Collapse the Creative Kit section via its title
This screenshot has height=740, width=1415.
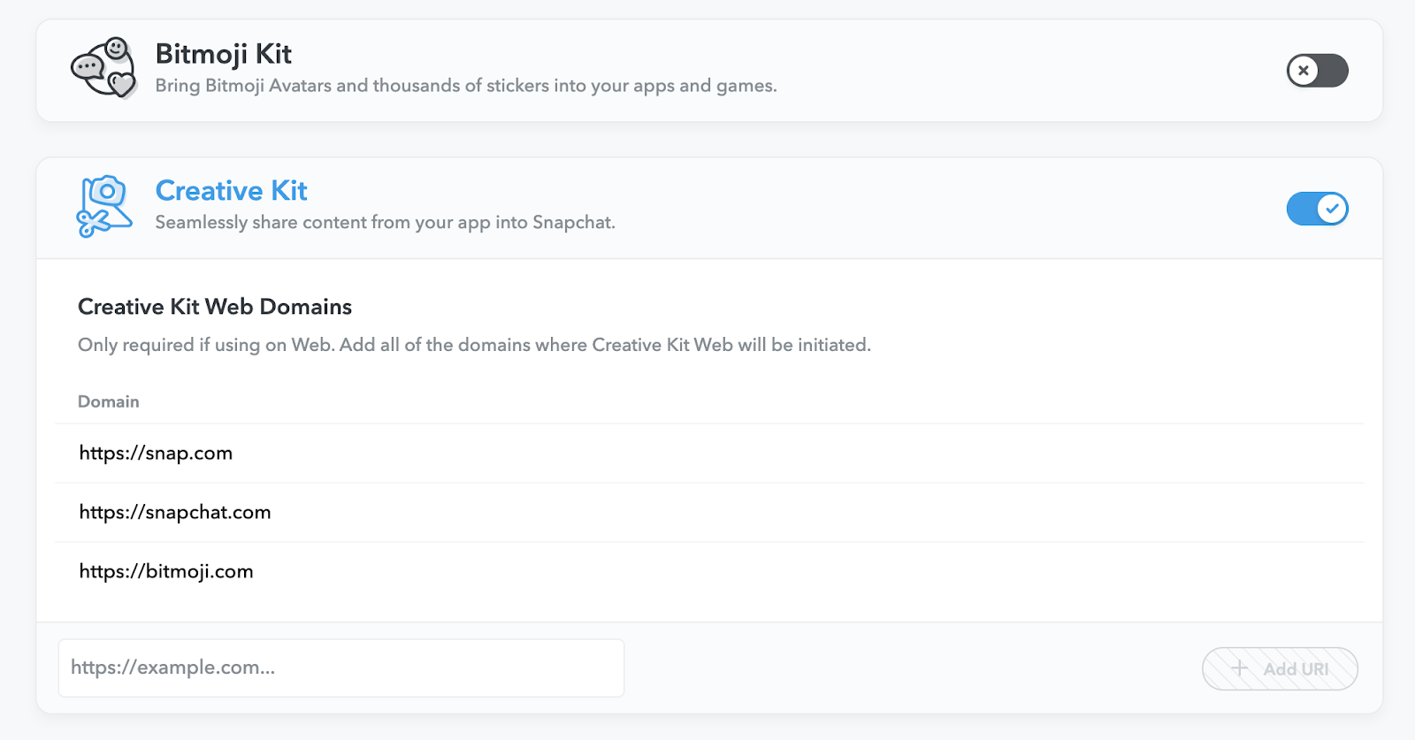click(231, 191)
